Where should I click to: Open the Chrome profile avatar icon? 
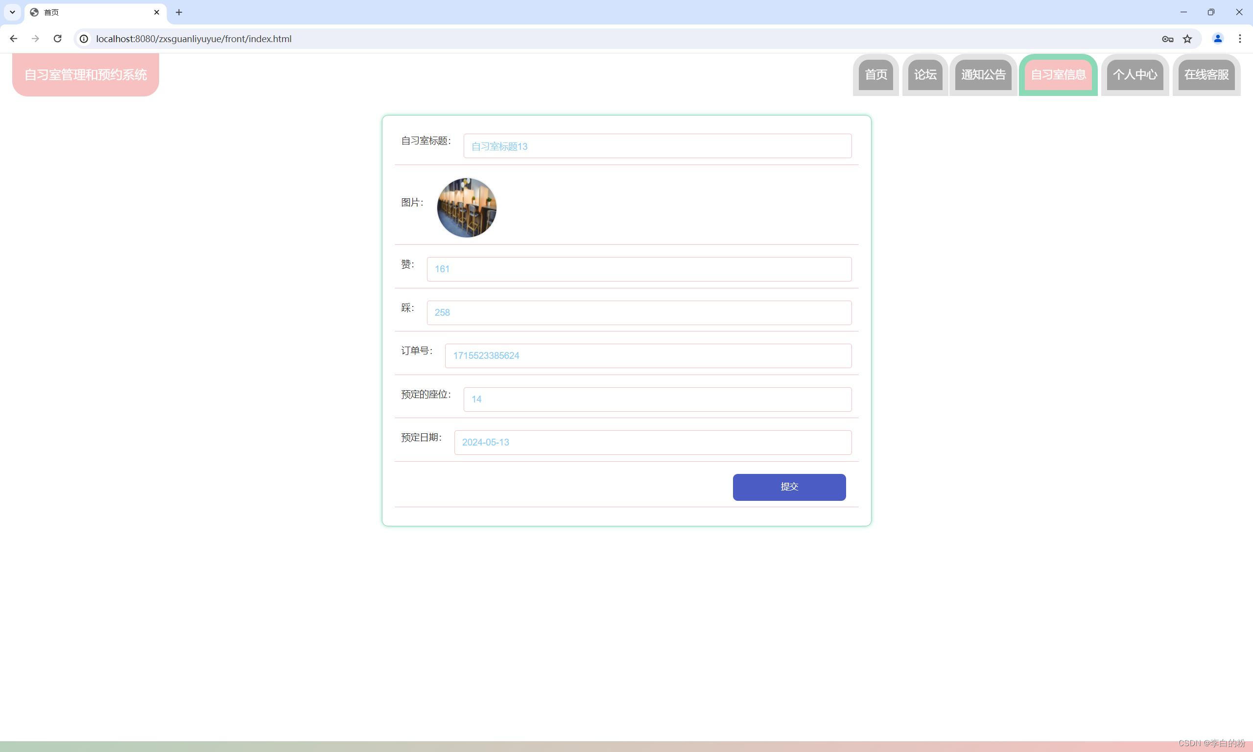pyautogui.click(x=1217, y=39)
